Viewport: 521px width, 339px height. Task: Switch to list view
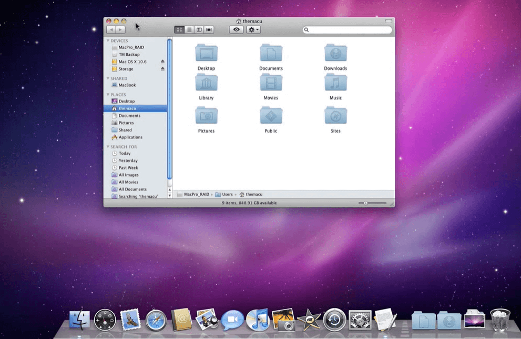pos(189,30)
